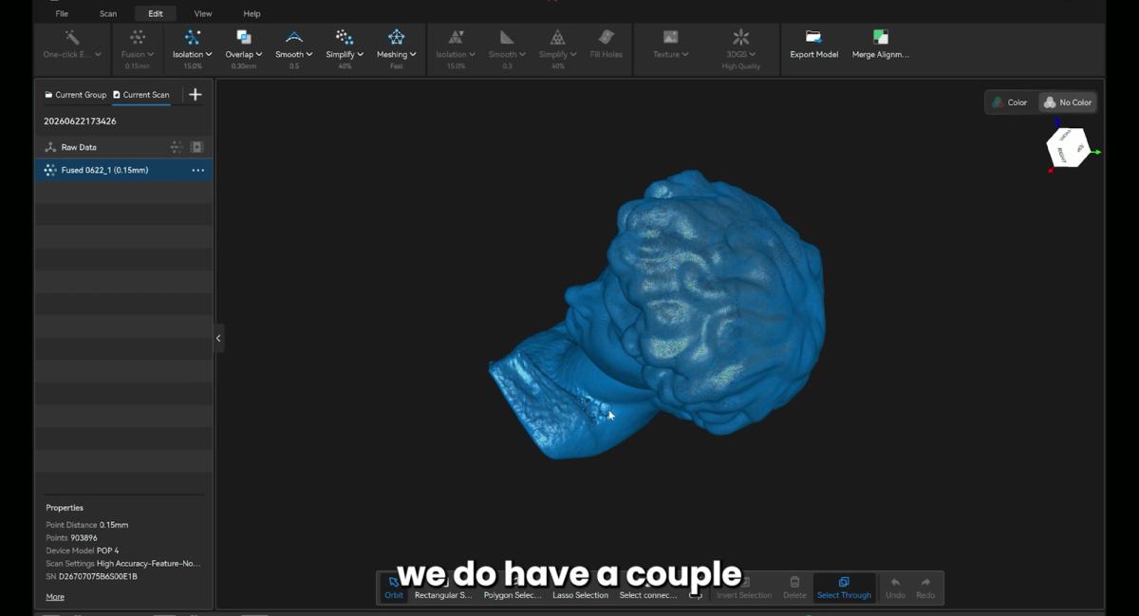Collapse the left panel with the arrow handle
Image resolution: width=1139 pixels, height=616 pixels.
pos(218,338)
